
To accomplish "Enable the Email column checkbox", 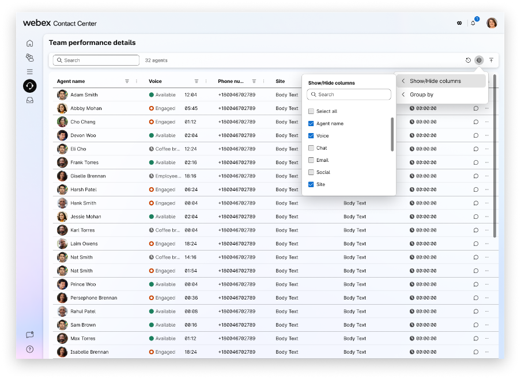I will (311, 160).
